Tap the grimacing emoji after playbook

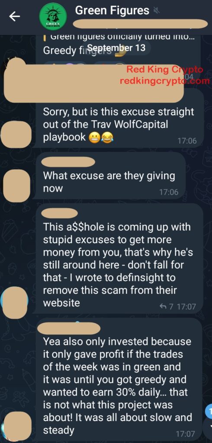94,138
